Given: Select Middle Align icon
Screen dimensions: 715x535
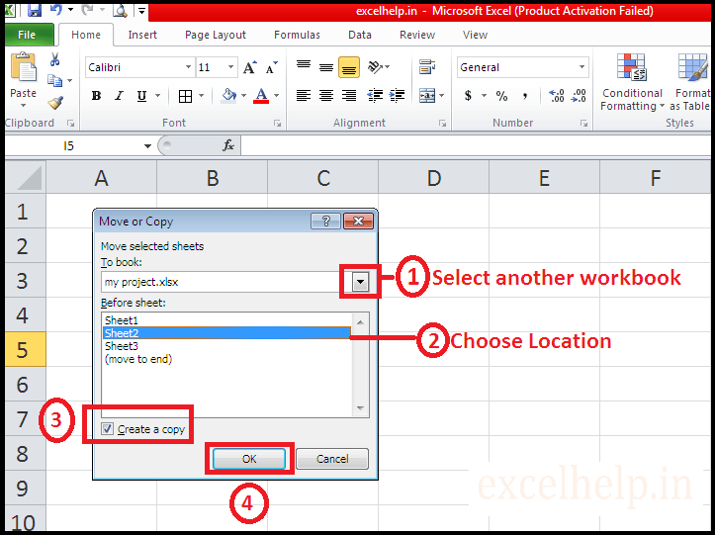Looking at the screenshot, I should tap(326, 67).
